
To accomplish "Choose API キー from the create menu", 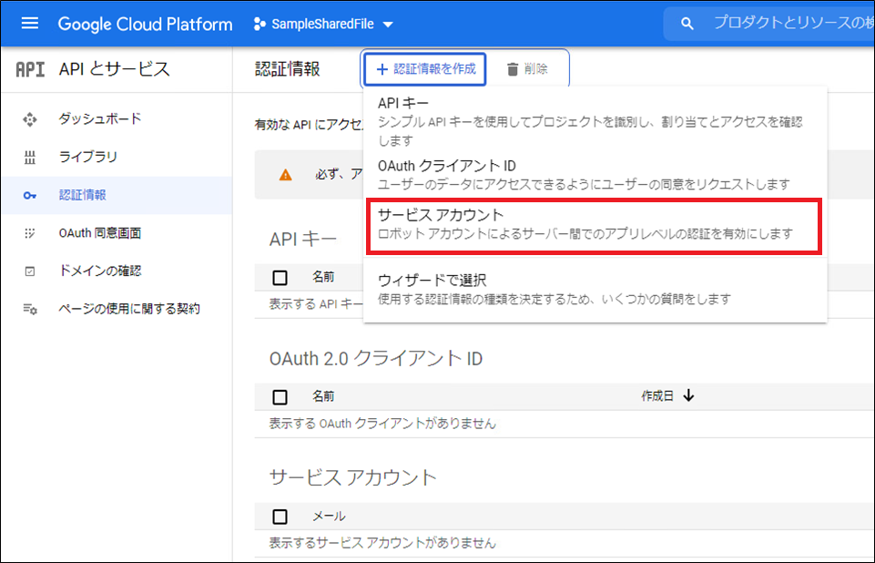I will (595, 121).
